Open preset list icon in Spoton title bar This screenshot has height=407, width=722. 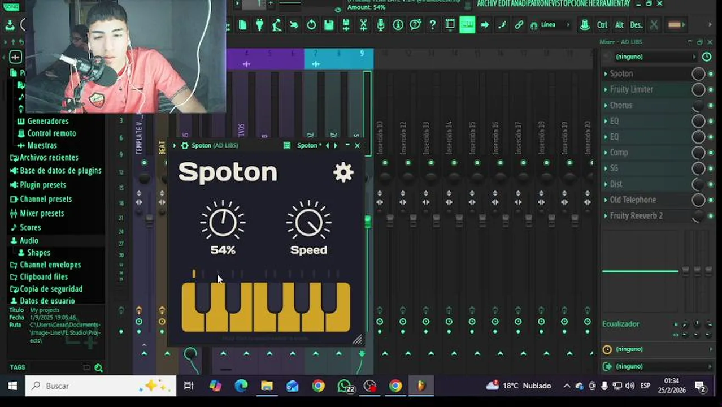pyautogui.click(x=287, y=145)
